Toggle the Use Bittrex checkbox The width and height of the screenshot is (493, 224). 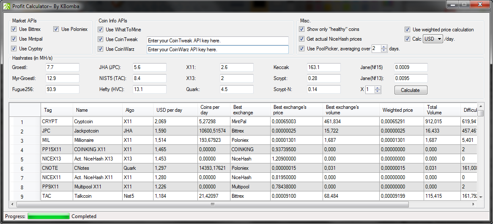[x=14, y=29]
